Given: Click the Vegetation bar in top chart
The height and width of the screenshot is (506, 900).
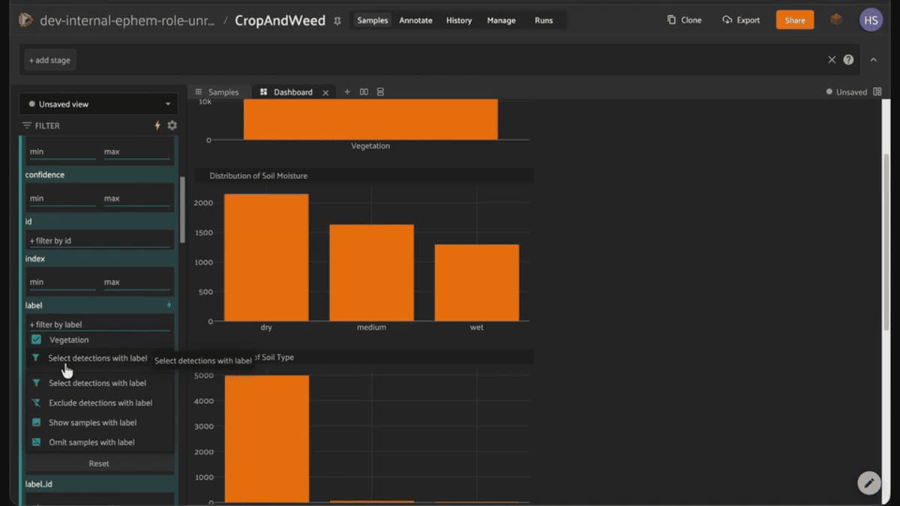Looking at the screenshot, I should [370, 119].
